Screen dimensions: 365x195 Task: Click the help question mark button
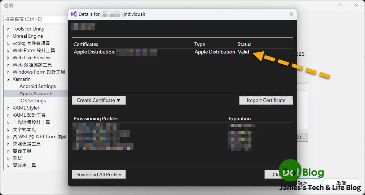(340, 5)
